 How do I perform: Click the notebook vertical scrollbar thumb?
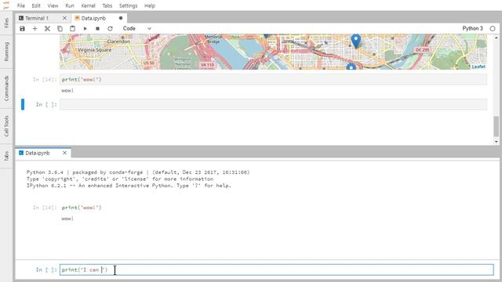496,126
